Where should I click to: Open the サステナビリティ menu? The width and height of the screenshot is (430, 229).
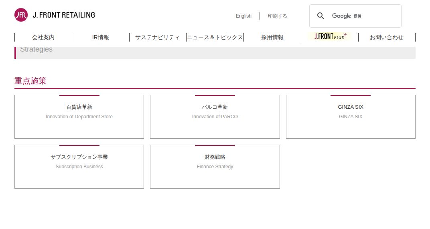[x=158, y=38]
